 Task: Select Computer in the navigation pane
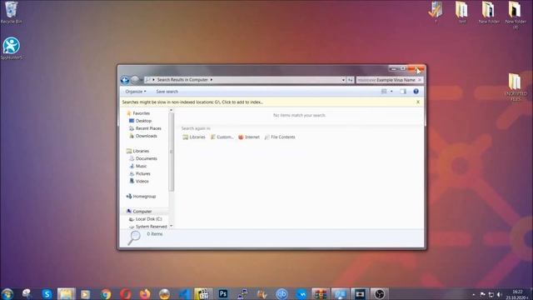point(139,211)
